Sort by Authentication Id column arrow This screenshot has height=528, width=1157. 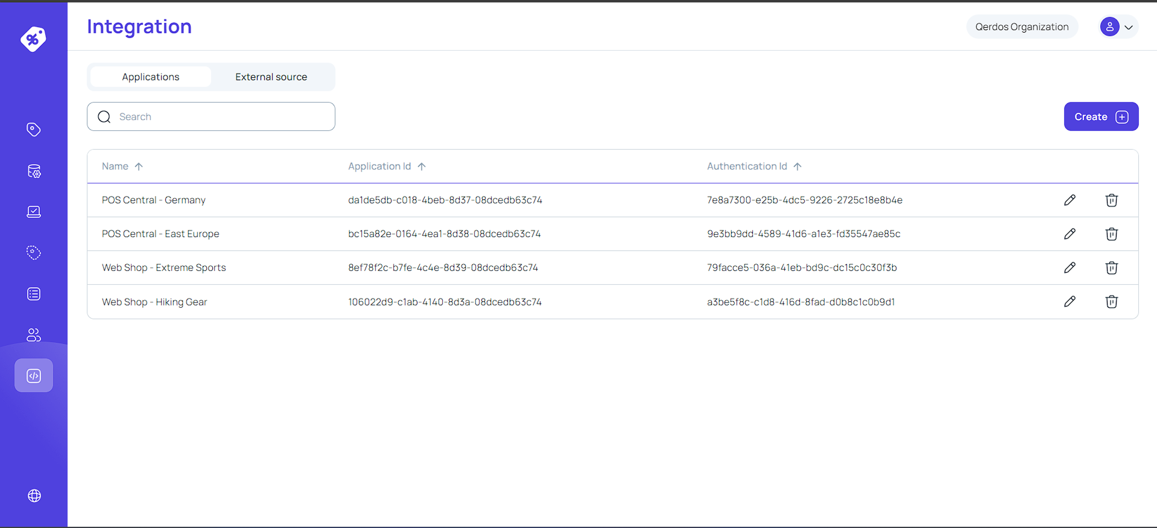pyautogui.click(x=797, y=167)
